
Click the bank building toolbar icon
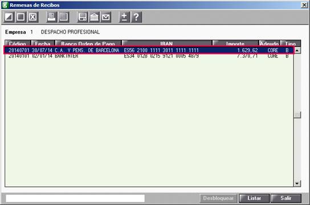(94, 17)
